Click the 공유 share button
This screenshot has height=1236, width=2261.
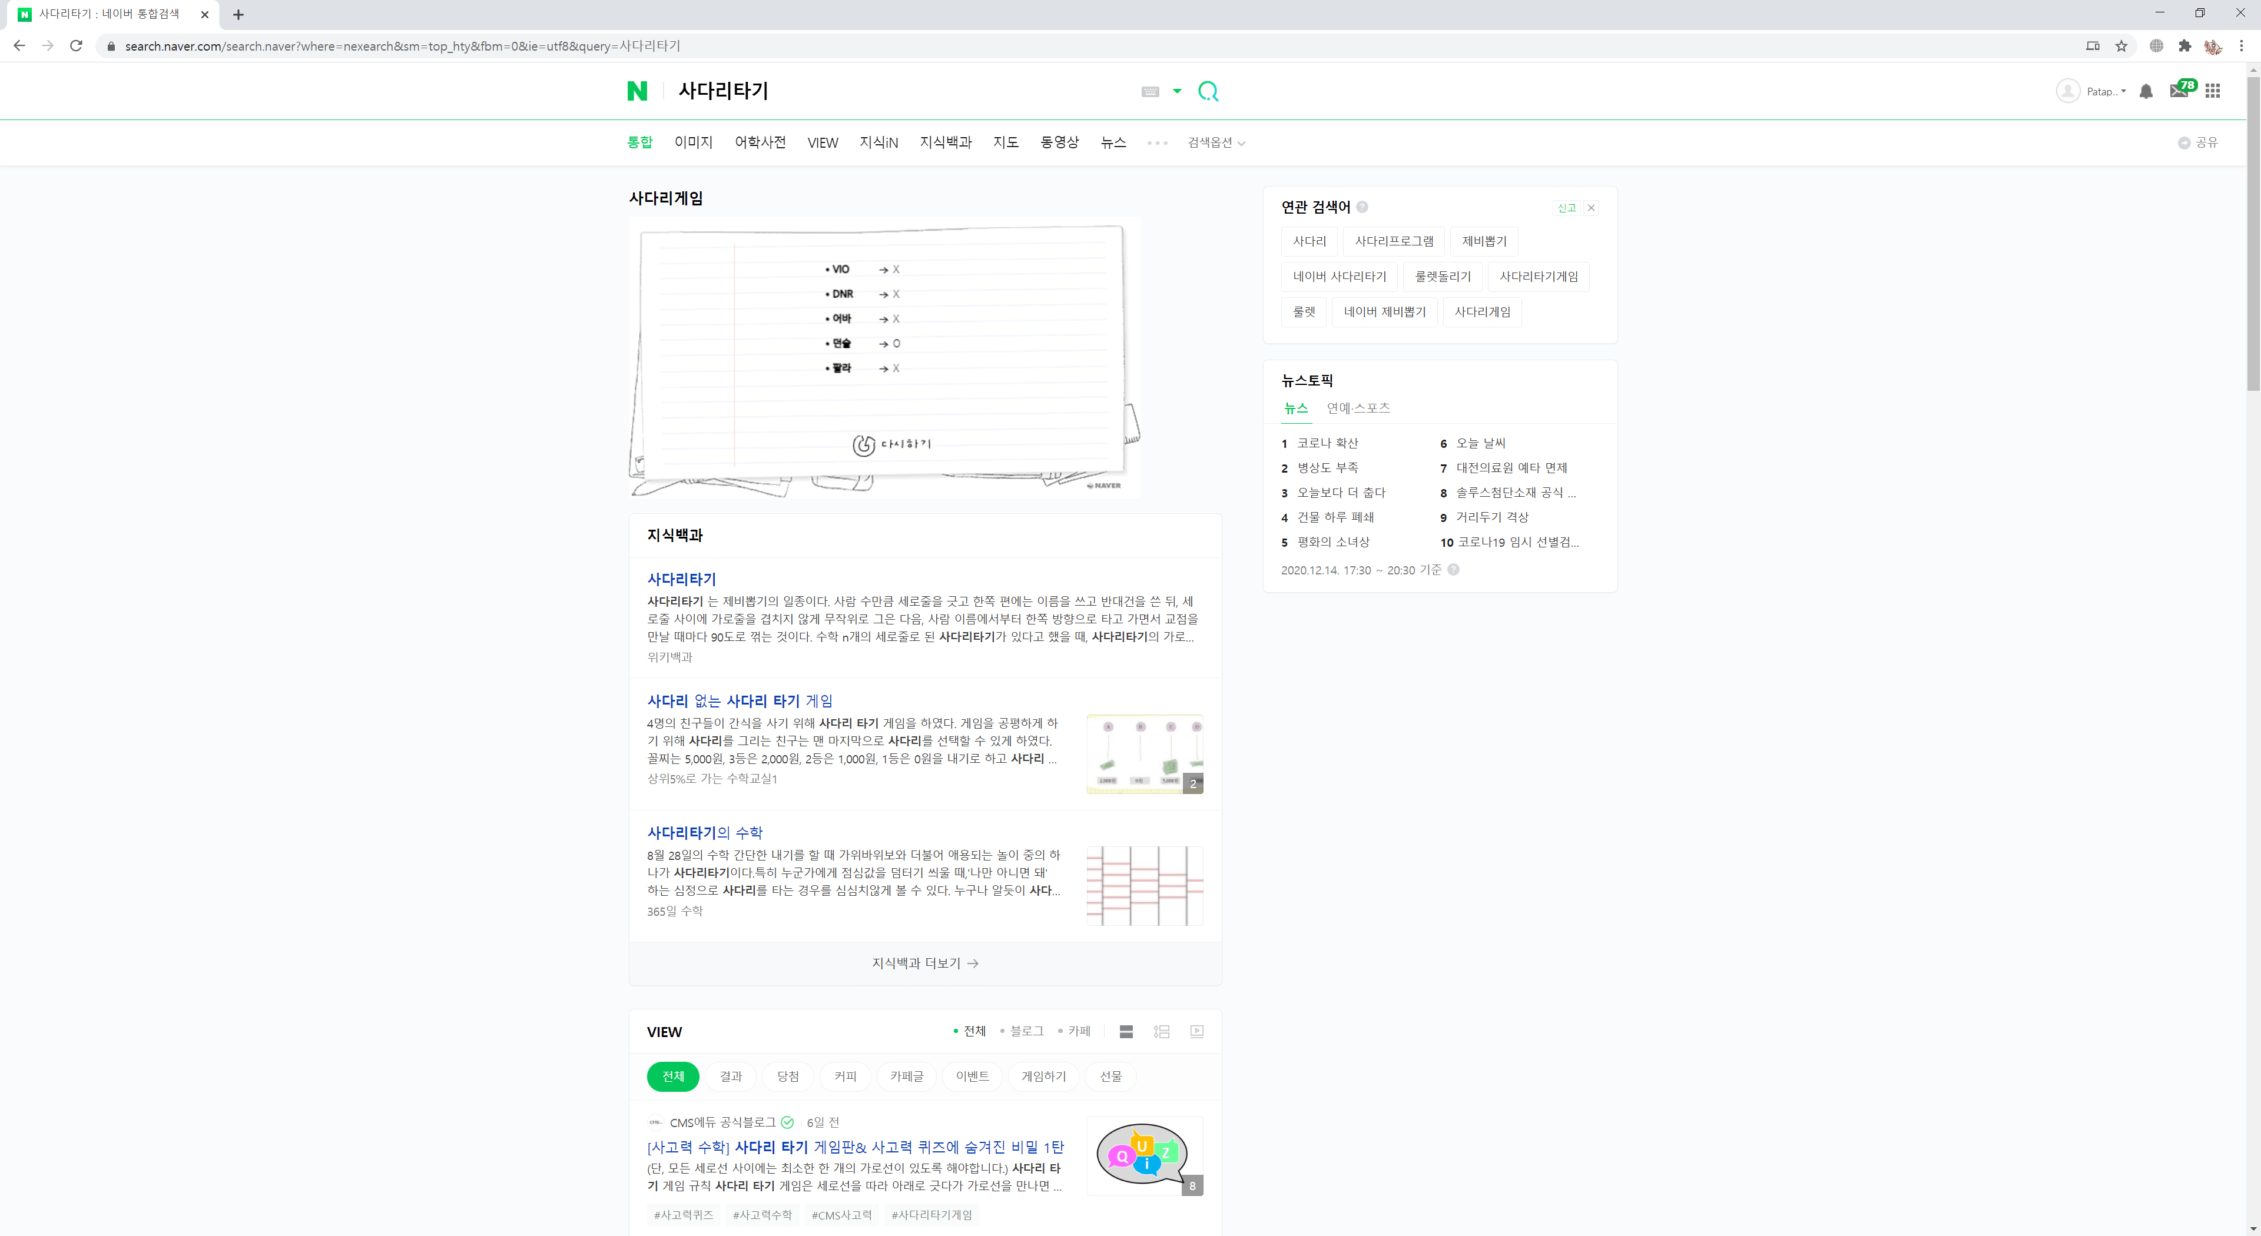click(2198, 142)
